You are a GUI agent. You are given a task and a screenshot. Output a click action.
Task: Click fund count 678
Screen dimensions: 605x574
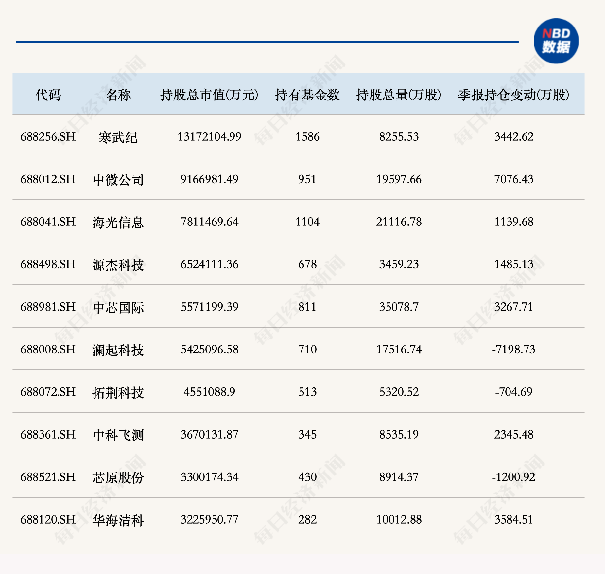(307, 264)
